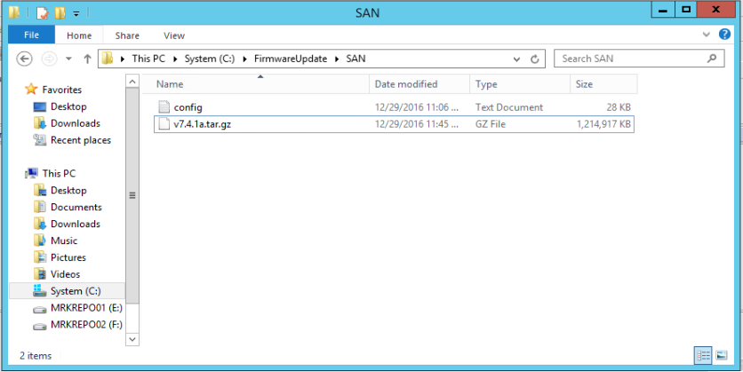Click the 1,214,917 KB size value
The width and height of the screenshot is (743, 372).
(603, 124)
